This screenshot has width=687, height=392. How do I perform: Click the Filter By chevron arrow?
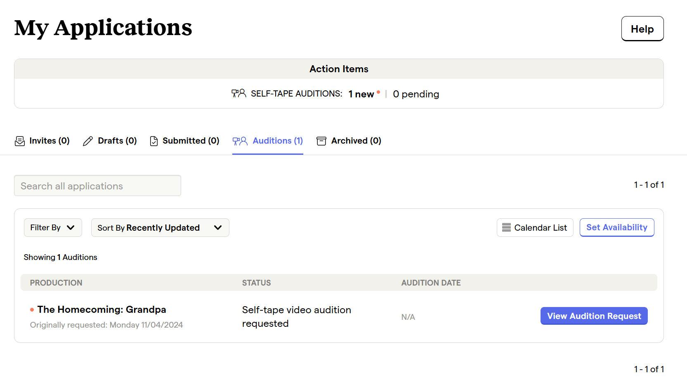(71, 228)
